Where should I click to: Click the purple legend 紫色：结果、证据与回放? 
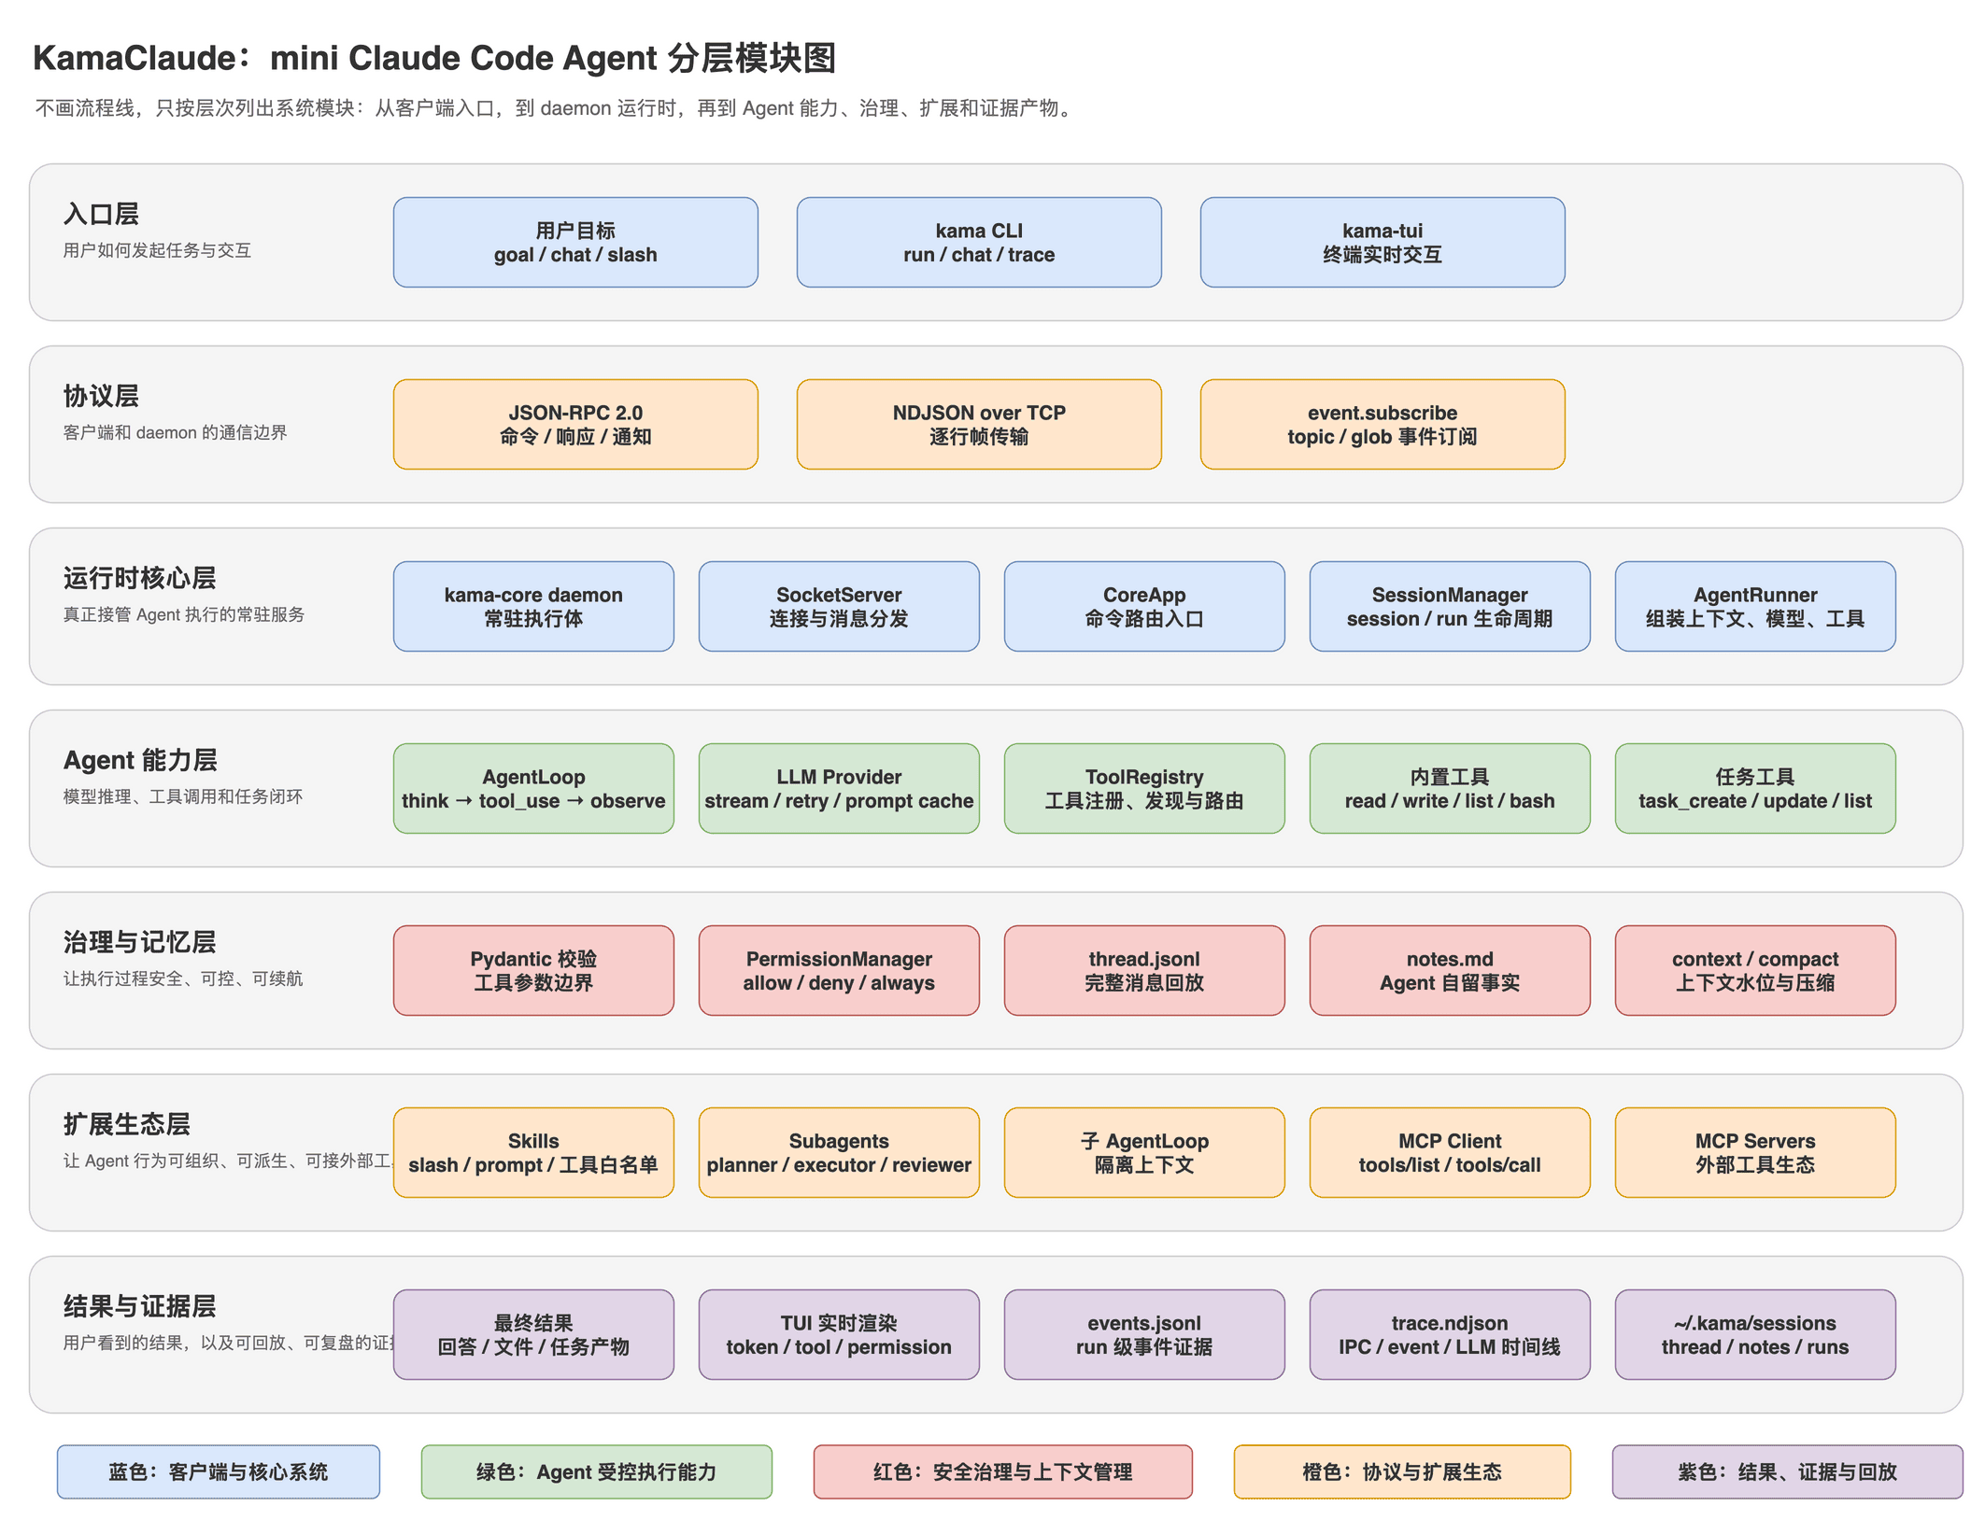tap(1788, 1471)
